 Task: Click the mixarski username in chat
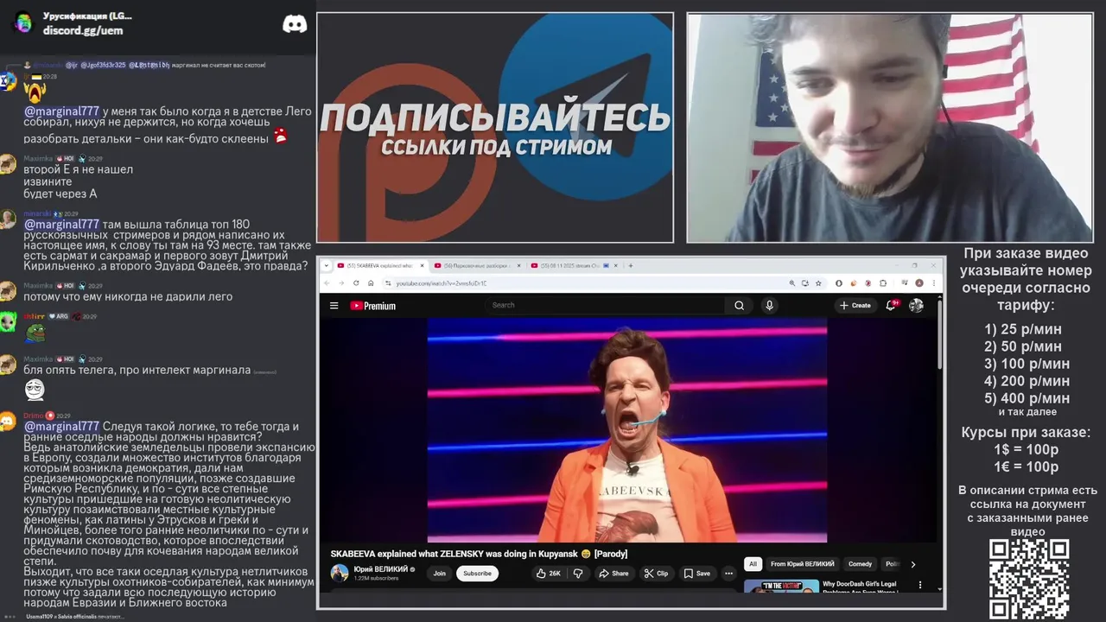click(x=37, y=213)
